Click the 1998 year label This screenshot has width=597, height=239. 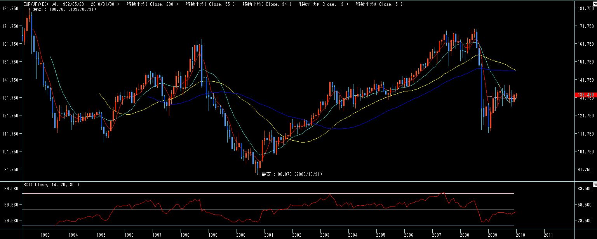(x=185, y=235)
